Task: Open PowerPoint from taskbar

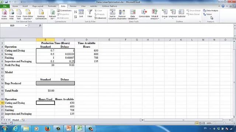Action: (x=69, y=129)
